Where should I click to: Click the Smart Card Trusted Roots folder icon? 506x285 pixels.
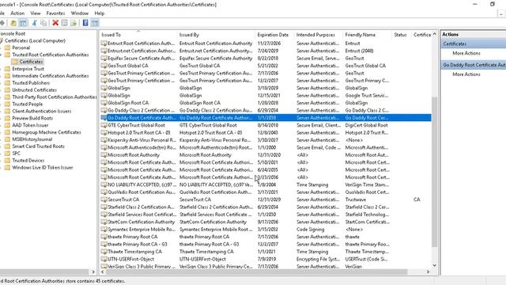[7, 146]
